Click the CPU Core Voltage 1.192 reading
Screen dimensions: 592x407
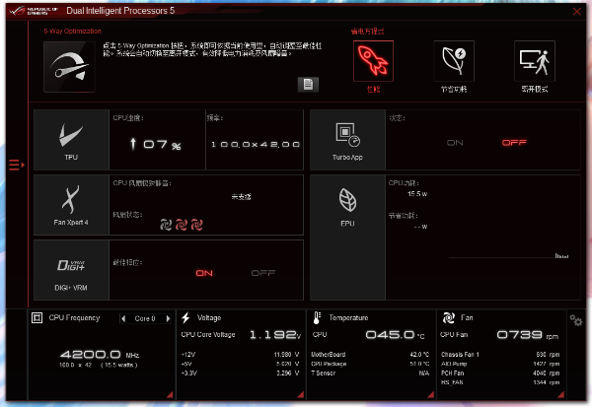pyautogui.click(x=275, y=335)
